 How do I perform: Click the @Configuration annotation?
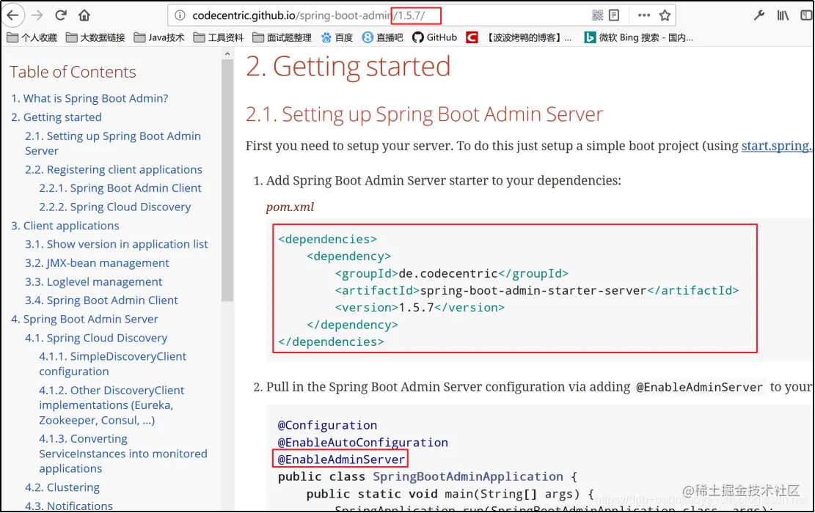(x=327, y=425)
